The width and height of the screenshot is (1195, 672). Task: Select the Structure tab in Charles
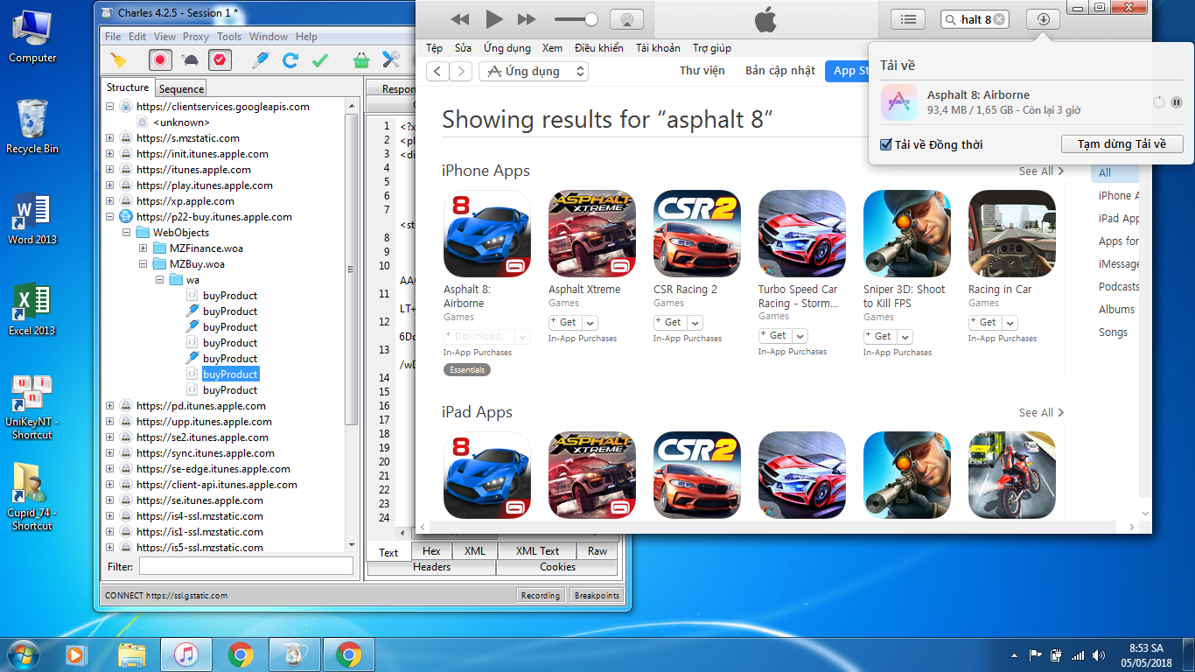point(128,87)
